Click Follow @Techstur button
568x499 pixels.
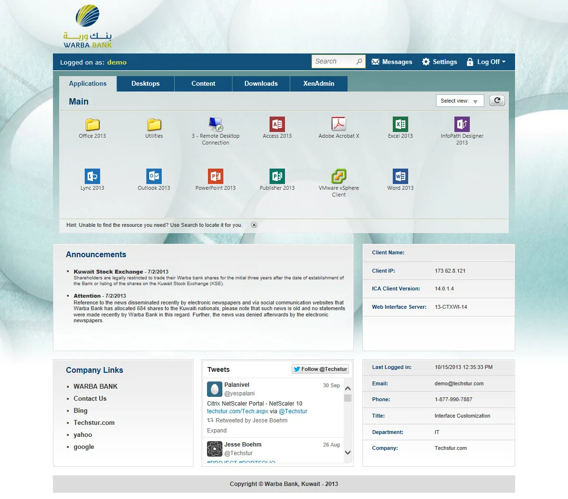(320, 369)
